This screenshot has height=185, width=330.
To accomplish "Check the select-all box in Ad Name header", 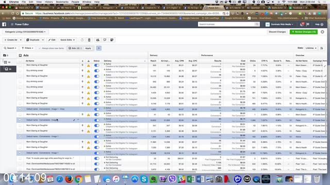I will coord(20,61).
